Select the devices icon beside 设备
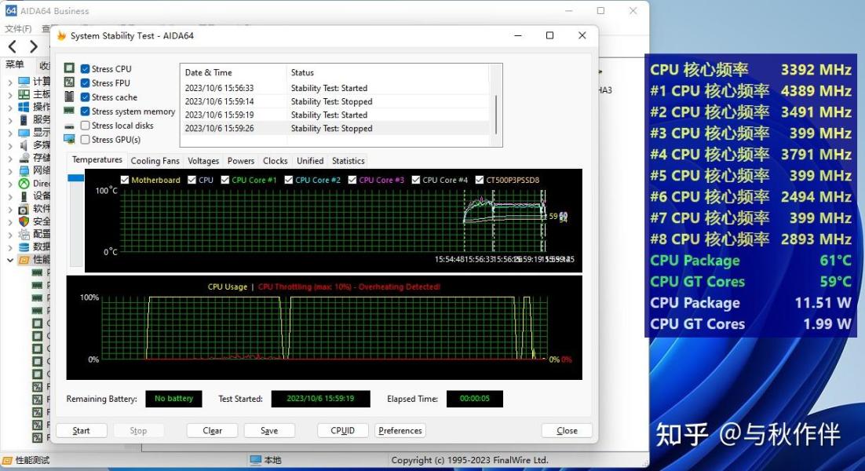This screenshot has height=471, width=865. click(24, 195)
